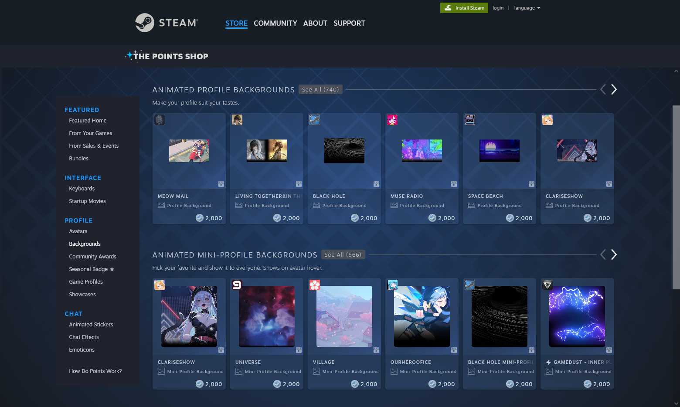This screenshot has height=407, width=680.
Task: Open From Sales & Events in sidebar
Action: (x=94, y=146)
